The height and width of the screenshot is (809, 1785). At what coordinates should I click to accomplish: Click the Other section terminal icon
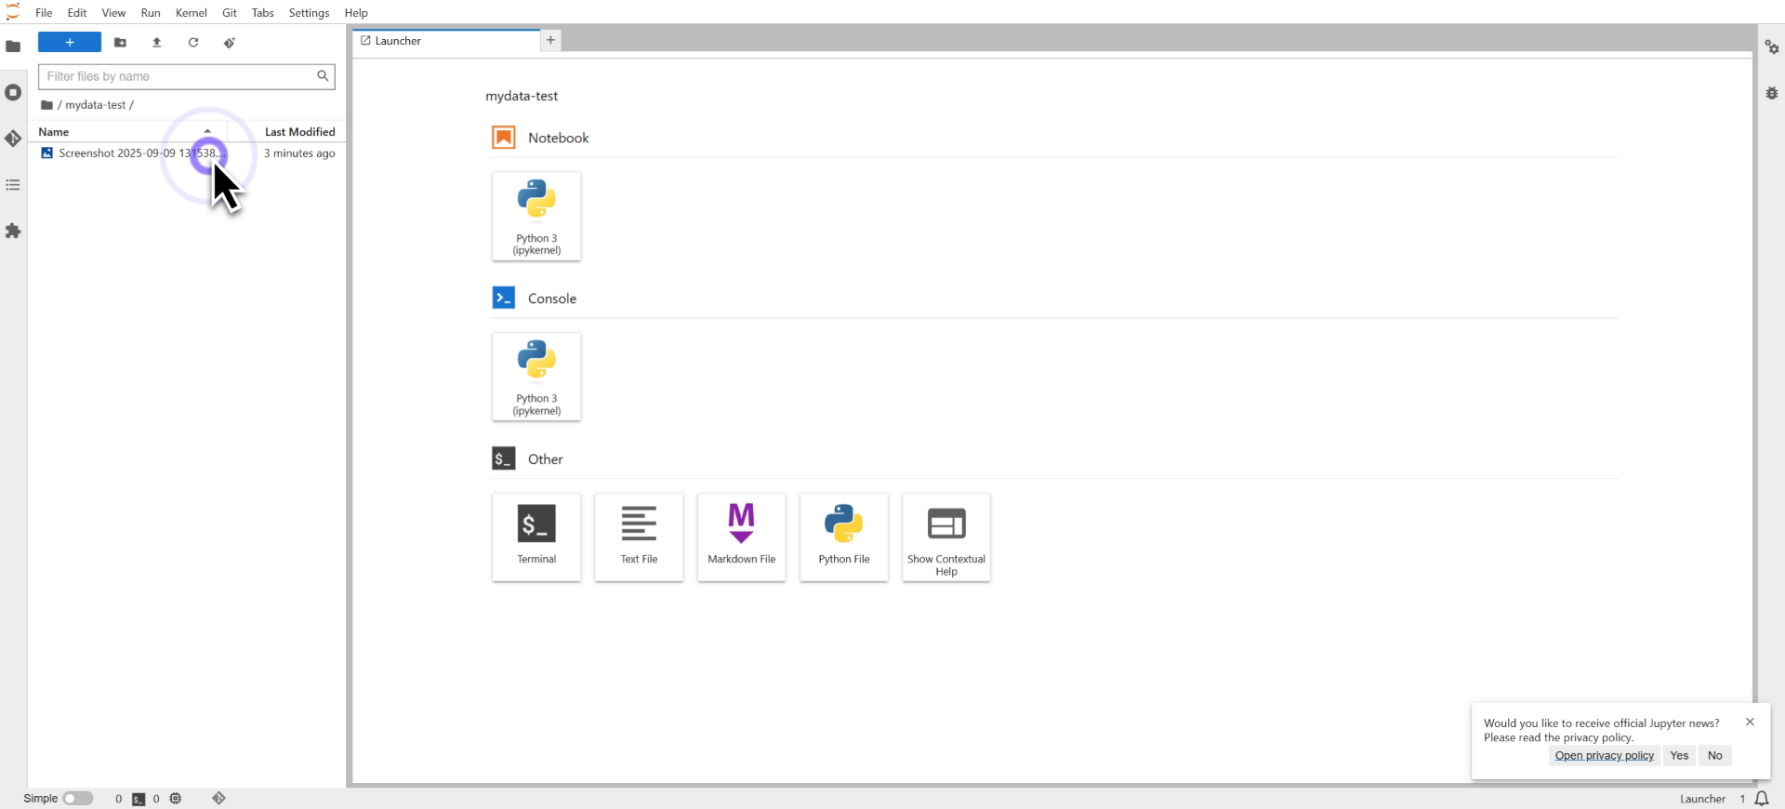504,458
